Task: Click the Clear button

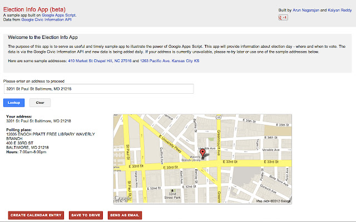Action: click(40, 103)
